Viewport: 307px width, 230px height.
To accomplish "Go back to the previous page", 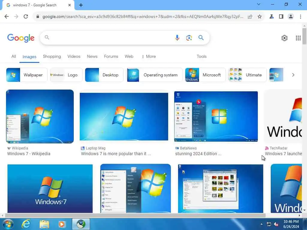I will 7,17.
